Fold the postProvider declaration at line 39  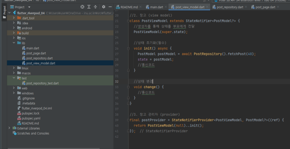128,120
